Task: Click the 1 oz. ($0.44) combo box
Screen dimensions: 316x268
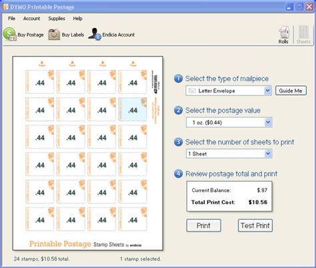Action: (x=229, y=122)
